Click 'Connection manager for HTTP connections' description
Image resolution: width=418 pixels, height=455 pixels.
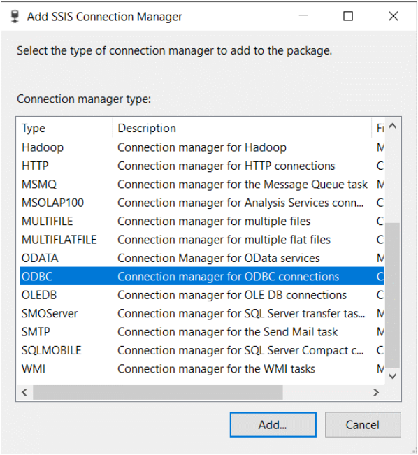pos(226,166)
